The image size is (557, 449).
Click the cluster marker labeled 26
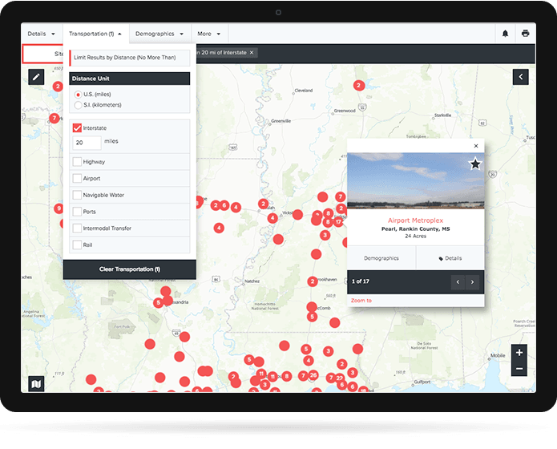[x=313, y=375]
